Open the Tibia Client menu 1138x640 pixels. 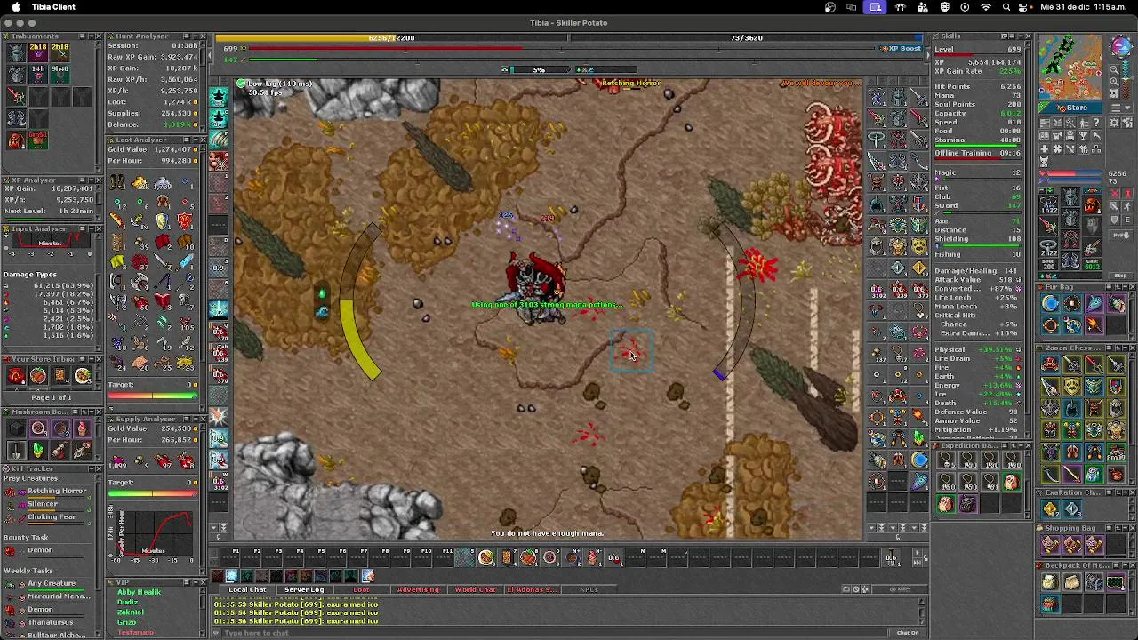click(x=53, y=7)
